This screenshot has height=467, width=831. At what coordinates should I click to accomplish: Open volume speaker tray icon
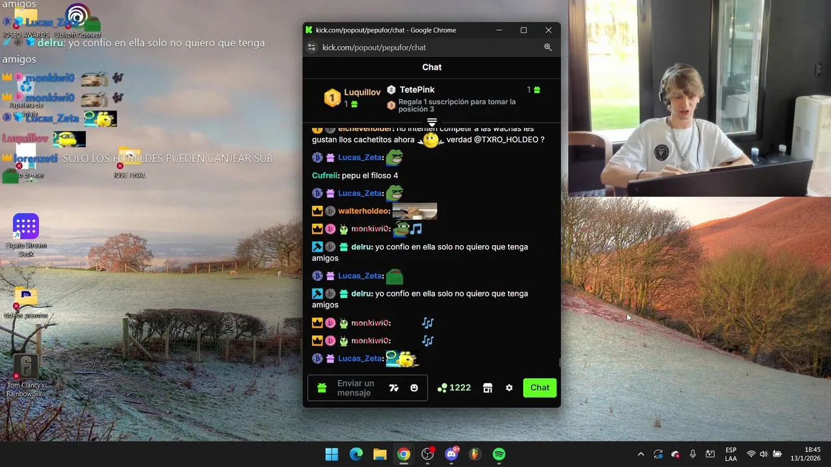(763, 454)
